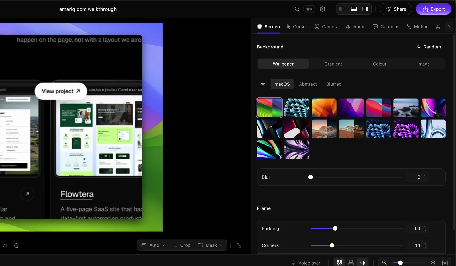Choose the Colour background type
This screenshot has height=266, width=456.
tap(380, 64)
